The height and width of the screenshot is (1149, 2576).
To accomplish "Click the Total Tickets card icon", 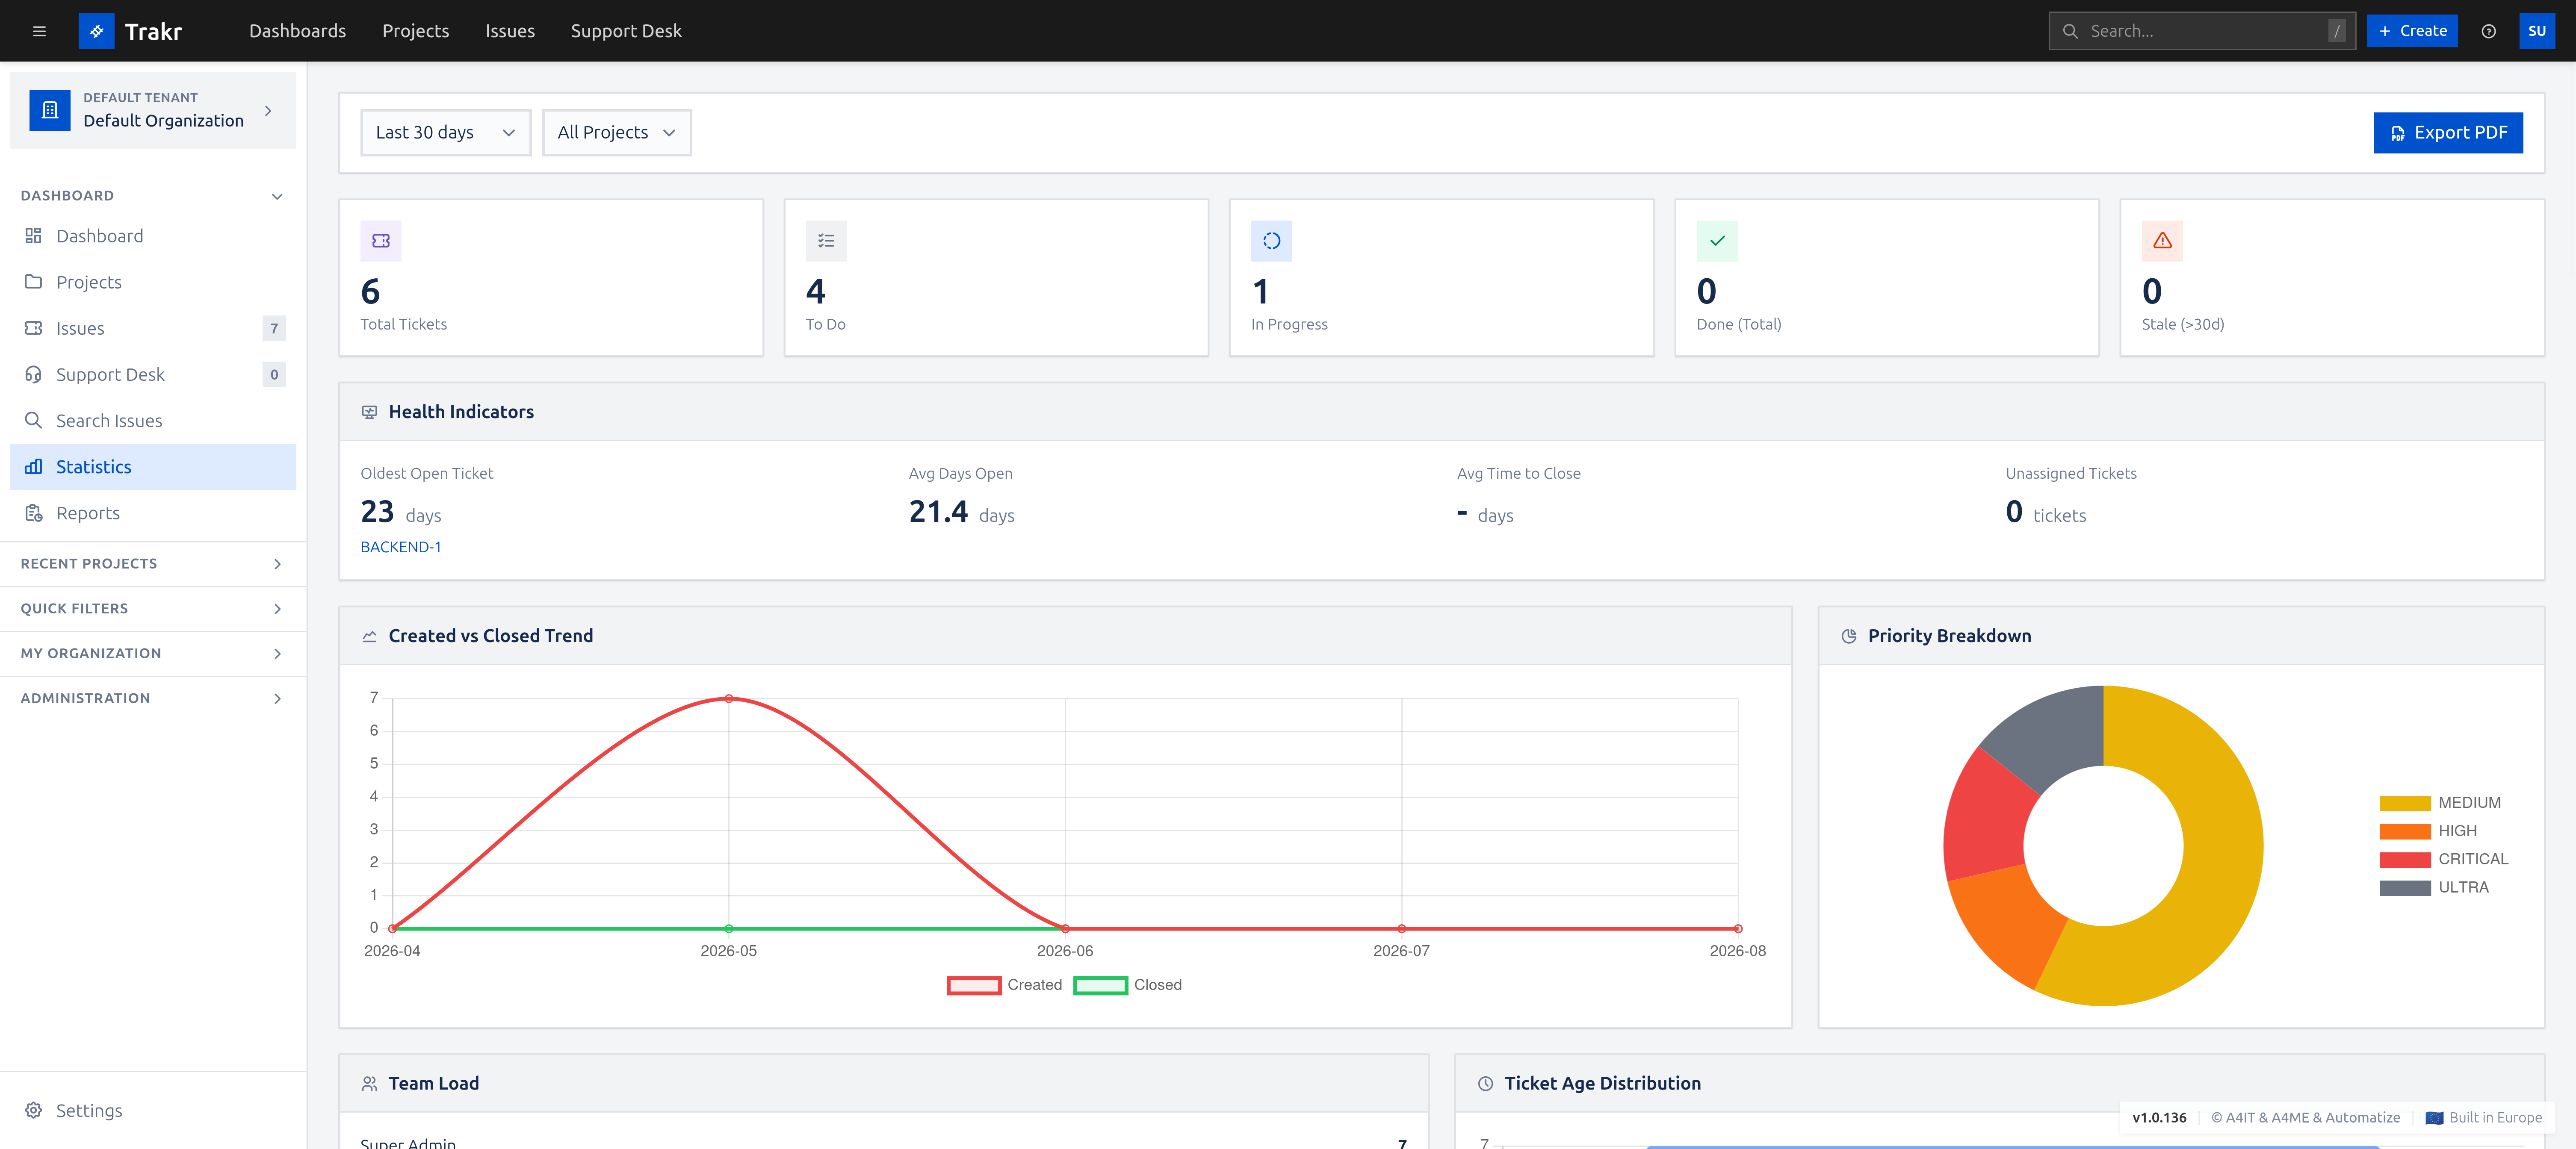I will 381,241.
